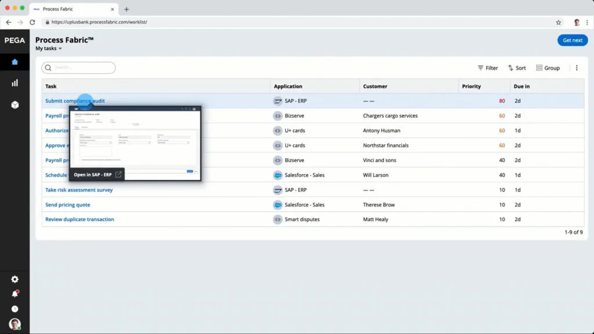594x334 pixels.
Task: Click the search magnifier icon
Action: click(x=48, y=68)
